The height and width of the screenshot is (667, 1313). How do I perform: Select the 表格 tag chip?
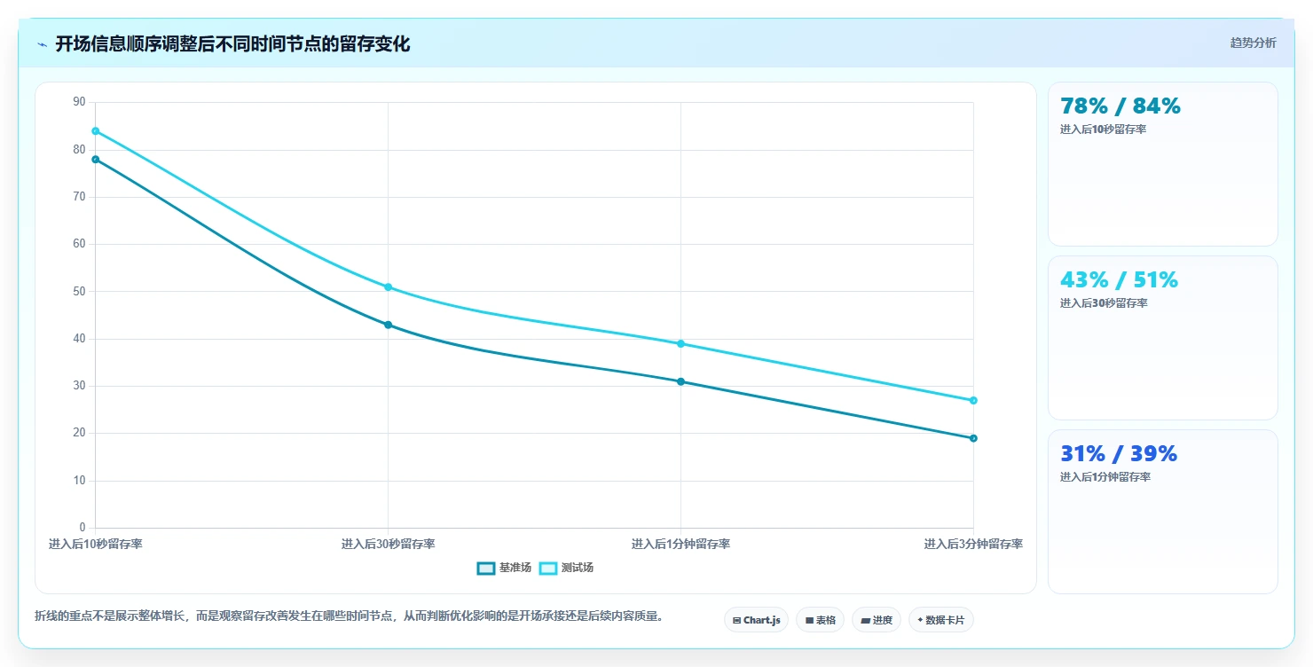(820, 620)
